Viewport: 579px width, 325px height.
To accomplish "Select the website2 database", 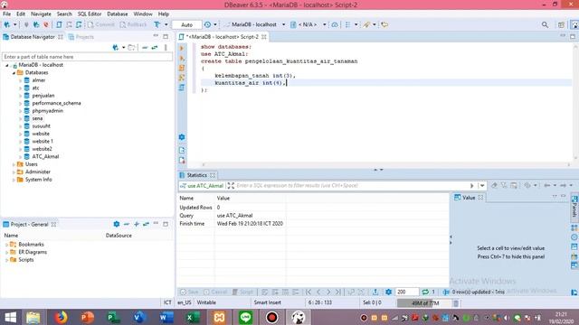I will 42,149.
